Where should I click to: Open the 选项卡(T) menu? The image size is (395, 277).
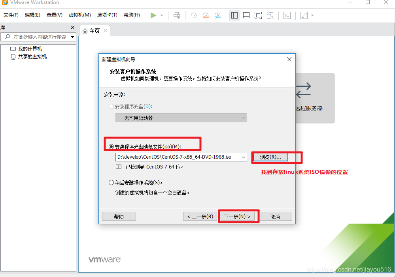tap(107, 15)
